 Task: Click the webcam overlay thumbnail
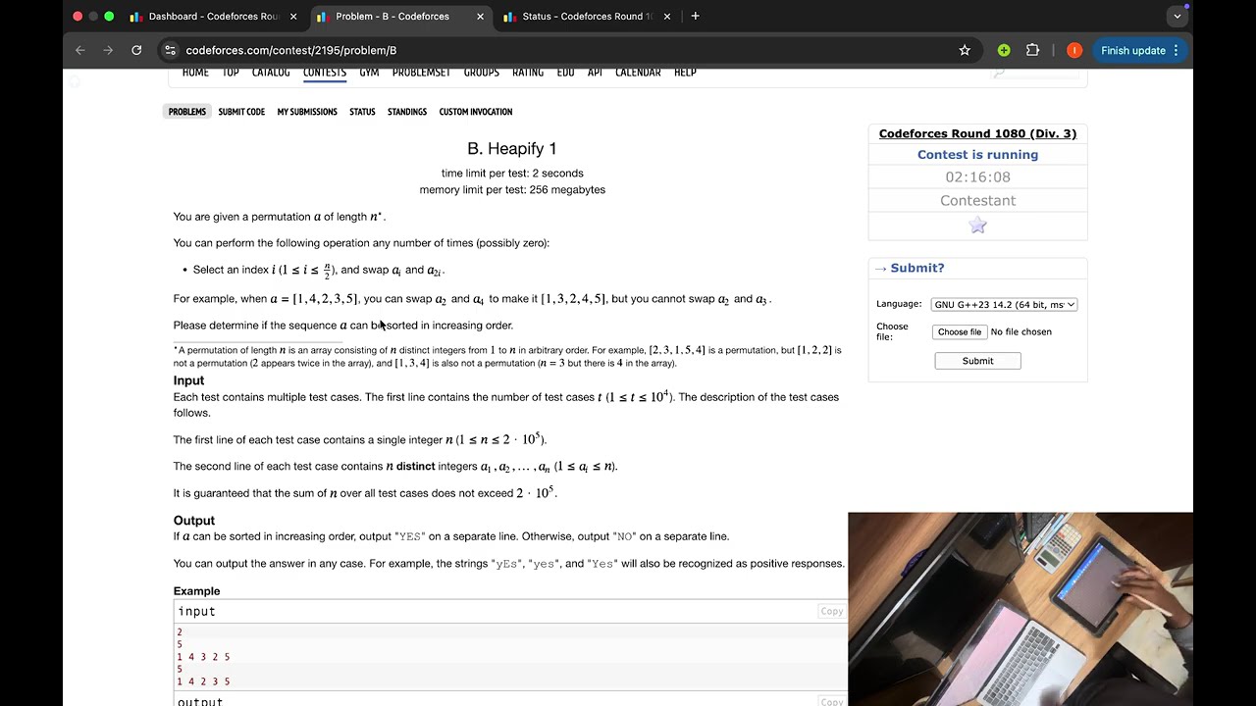(1020, 609)
